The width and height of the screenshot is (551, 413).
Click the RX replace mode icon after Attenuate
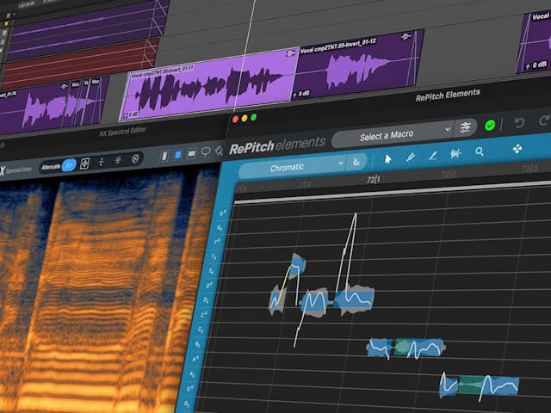tap(84, 163)
